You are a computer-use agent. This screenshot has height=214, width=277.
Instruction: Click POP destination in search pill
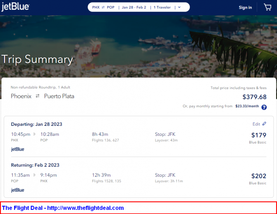coord(110,7)
